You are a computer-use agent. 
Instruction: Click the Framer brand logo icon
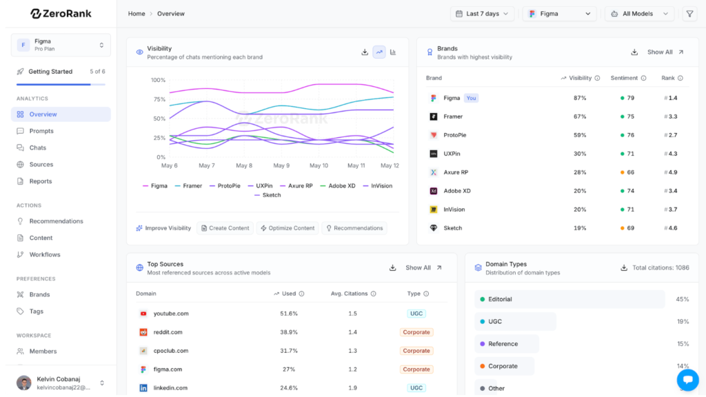click(434, 116)
